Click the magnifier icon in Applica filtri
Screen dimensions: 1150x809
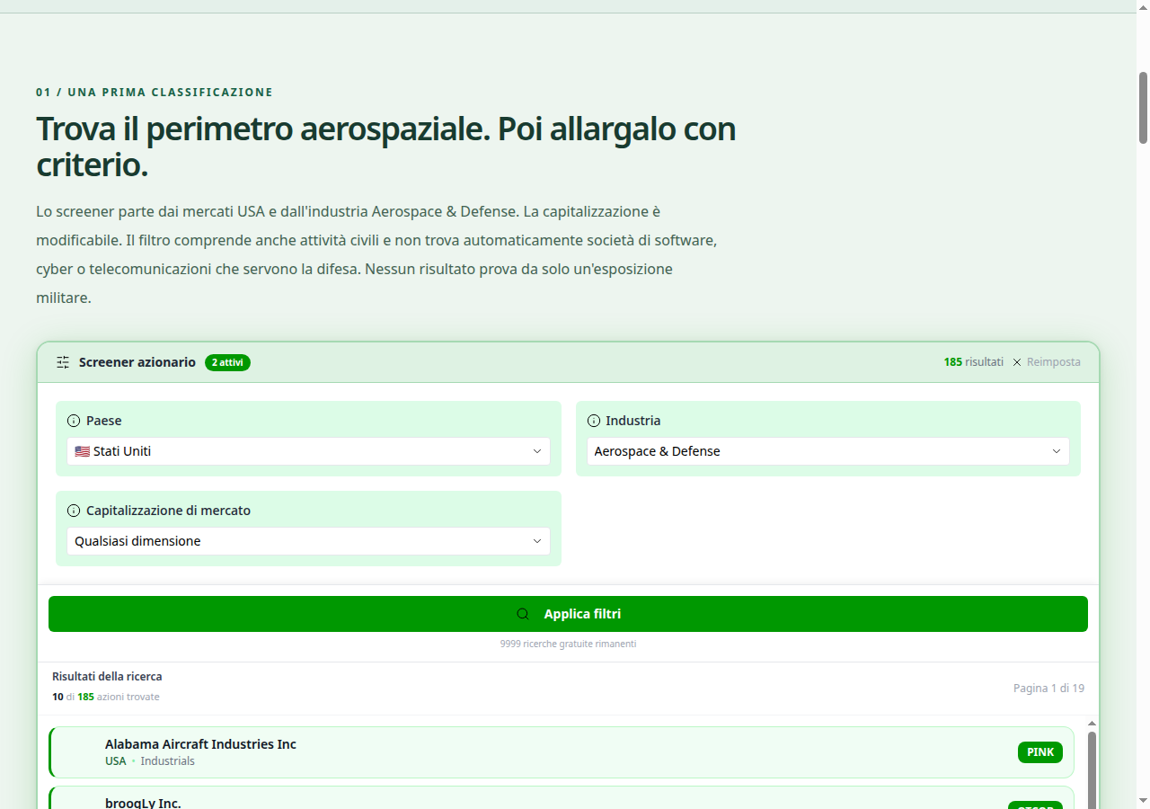click(523, 614)
